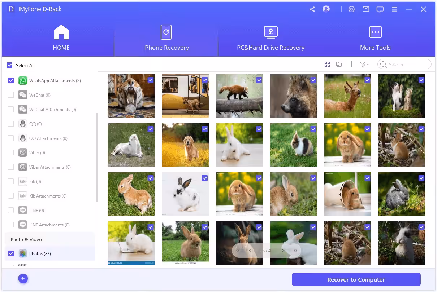Open the mail feedback icon
Viewport: 437px width, 292px height.
pos(366,9)
